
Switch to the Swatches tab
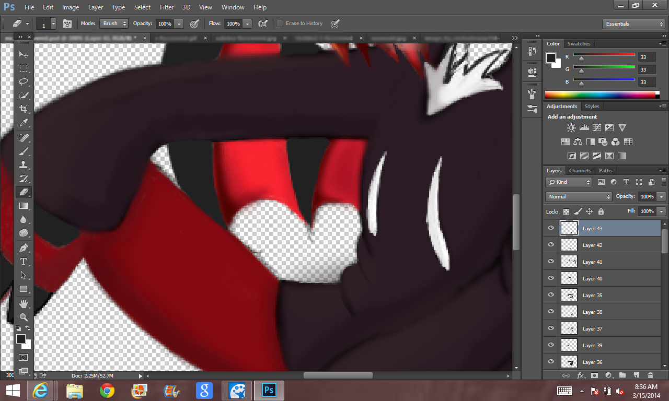[x=579, y=44]
